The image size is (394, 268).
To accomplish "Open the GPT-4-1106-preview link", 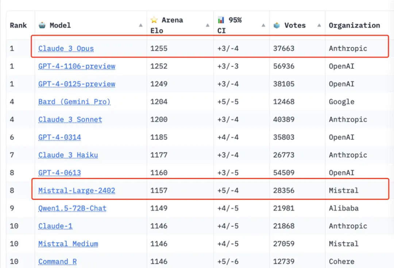I will click(x=77, y=66).
